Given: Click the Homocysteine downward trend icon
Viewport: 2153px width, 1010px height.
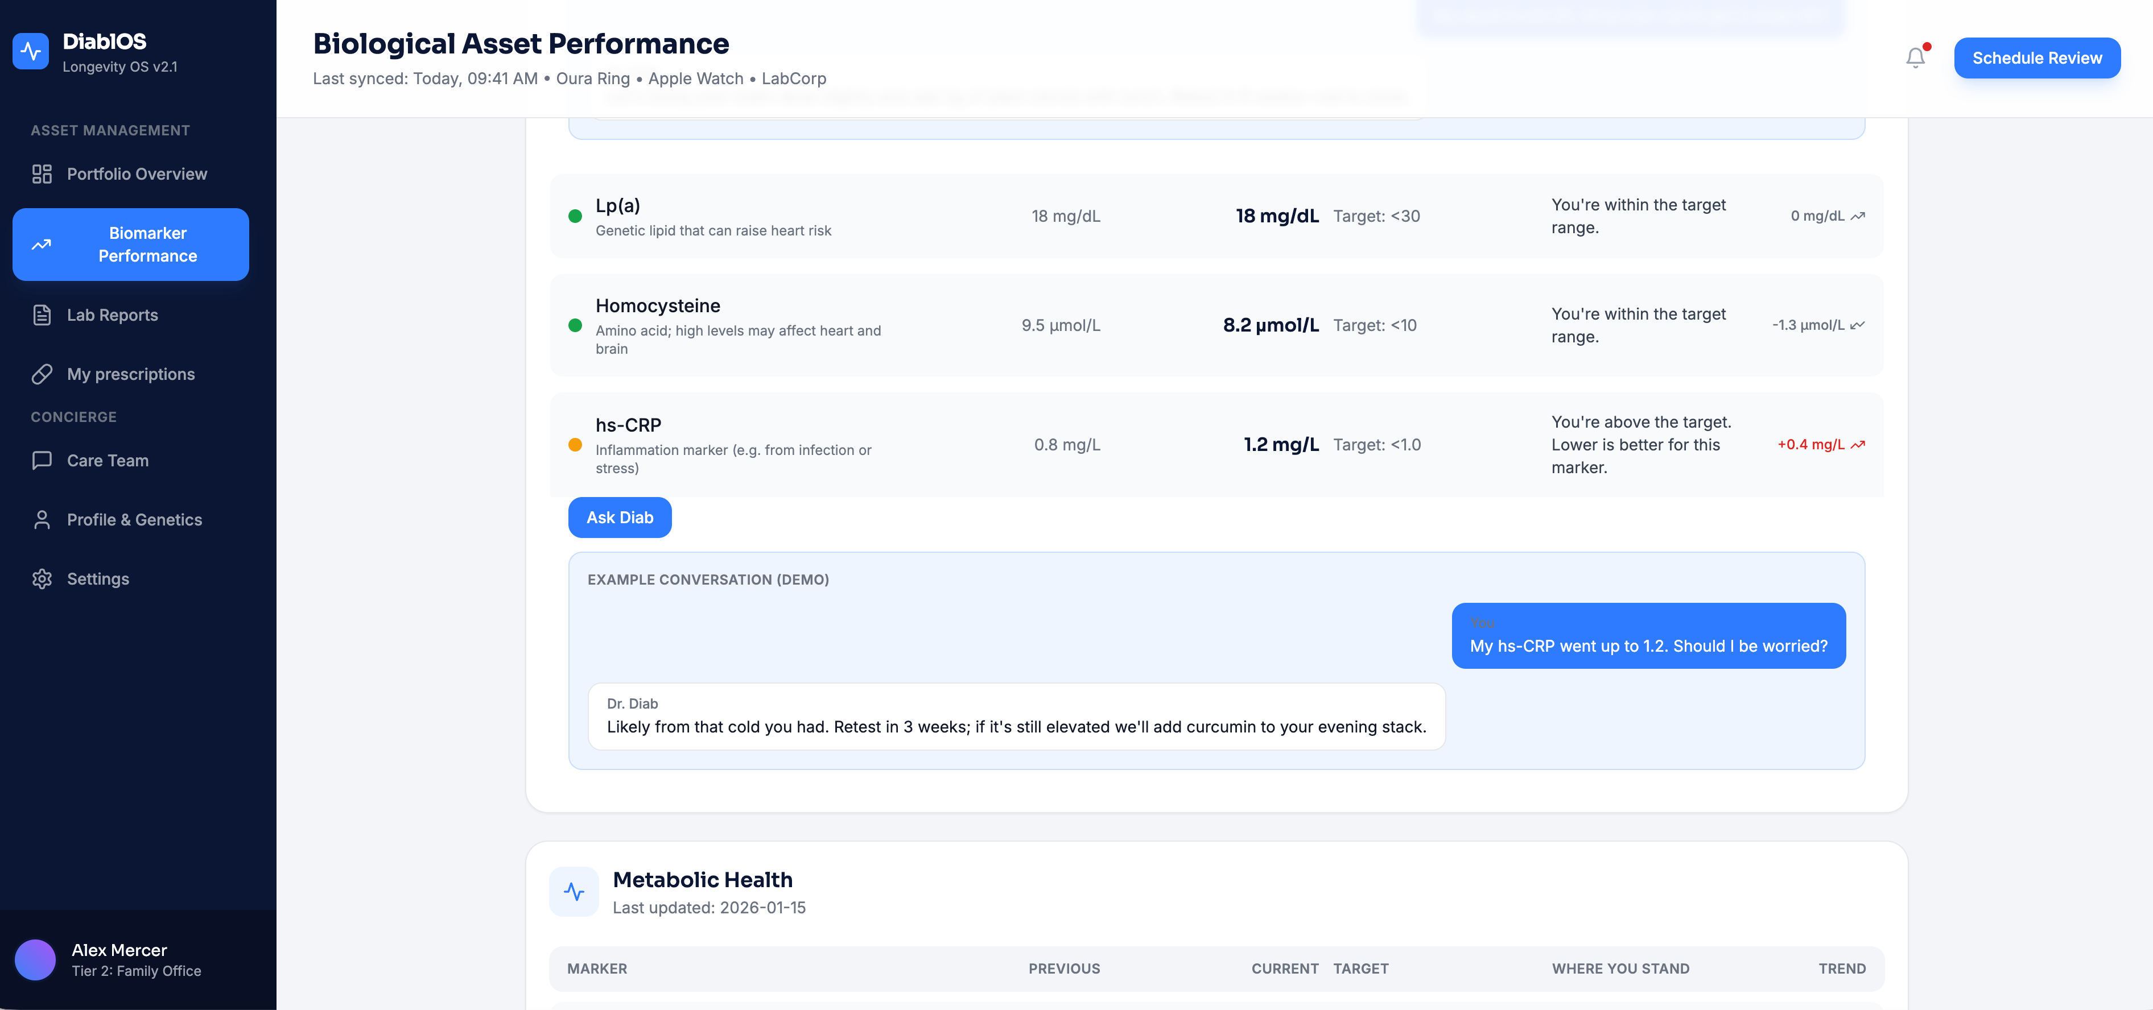Looking at the screenshot, I should 1859,325.
